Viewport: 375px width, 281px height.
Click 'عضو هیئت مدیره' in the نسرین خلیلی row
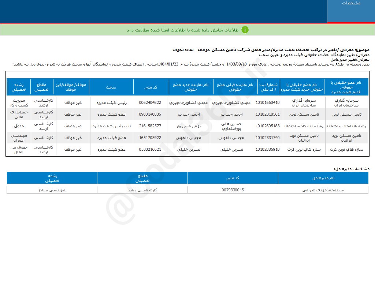[x=112, y=150]
